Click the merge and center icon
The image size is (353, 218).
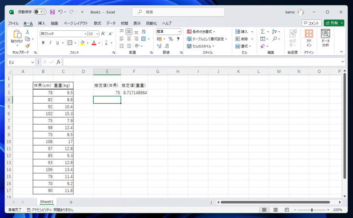143,39
